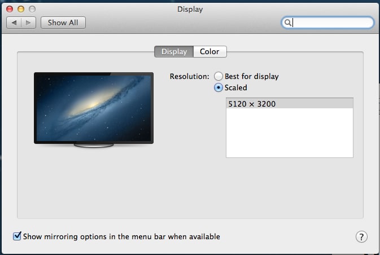This screenshot has height=255, width=380.
Task: Click the Show All button
Action: click(x=63, y=23)
